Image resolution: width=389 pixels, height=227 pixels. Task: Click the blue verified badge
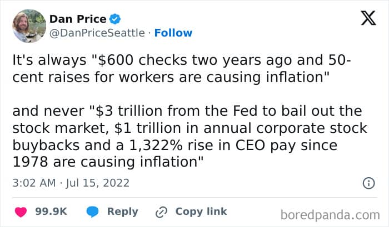pyautogui.click(x=115, y=19)
